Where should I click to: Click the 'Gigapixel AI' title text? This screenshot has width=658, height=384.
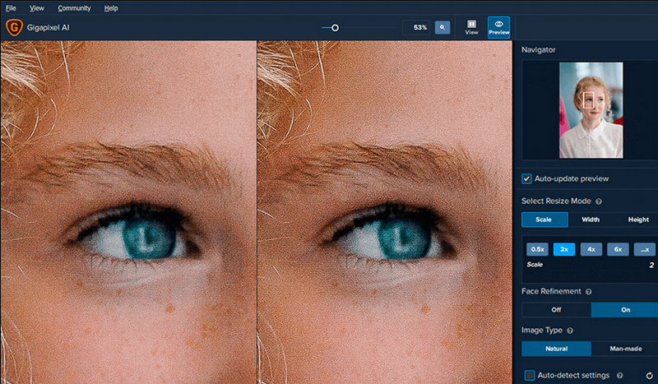48,28
